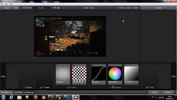The height and width of the screenshot is (100, 177).
Task: Click the volume speaker tray icon
Action: 163,97
